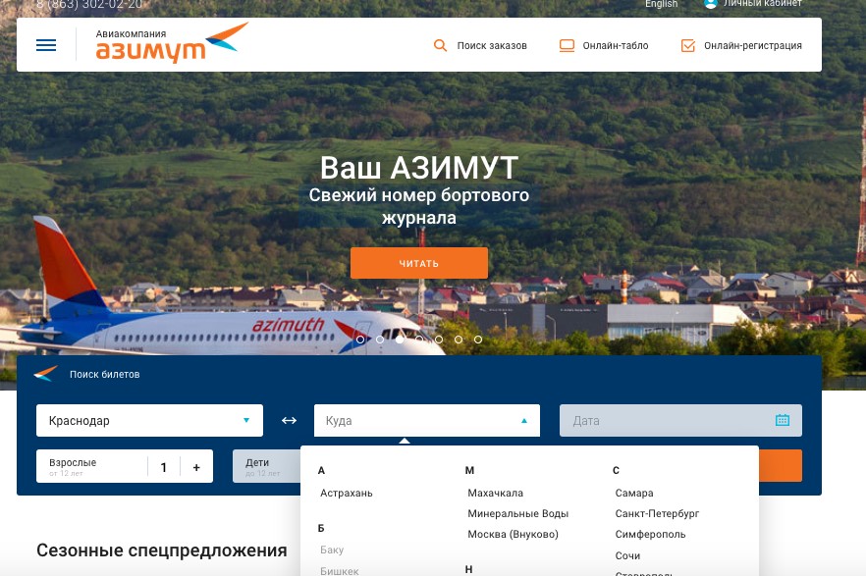Increase adult passengers with plus button

196,467
